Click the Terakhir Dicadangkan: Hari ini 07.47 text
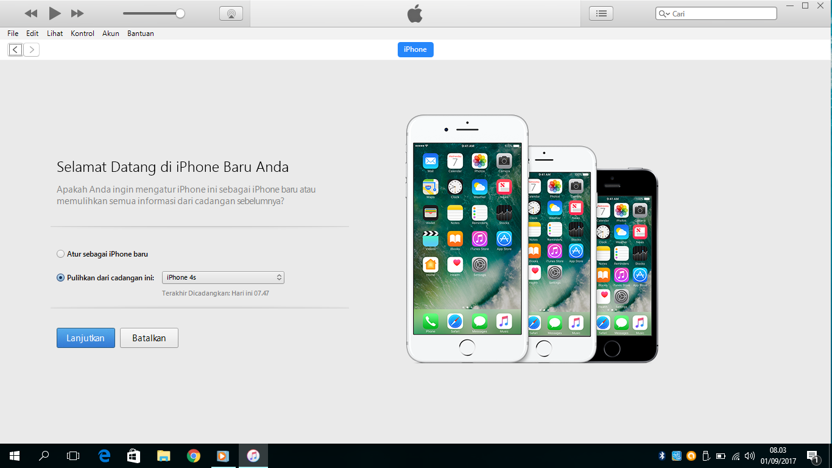 click(216, 293)
